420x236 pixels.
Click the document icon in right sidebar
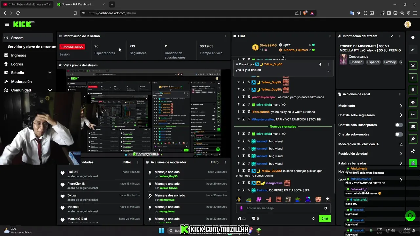coord(413,90)
